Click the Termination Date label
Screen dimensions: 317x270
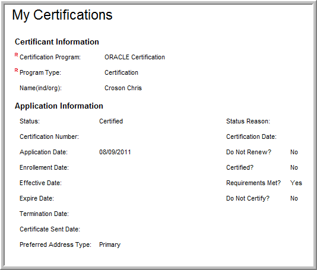click(x=44, y=214)
